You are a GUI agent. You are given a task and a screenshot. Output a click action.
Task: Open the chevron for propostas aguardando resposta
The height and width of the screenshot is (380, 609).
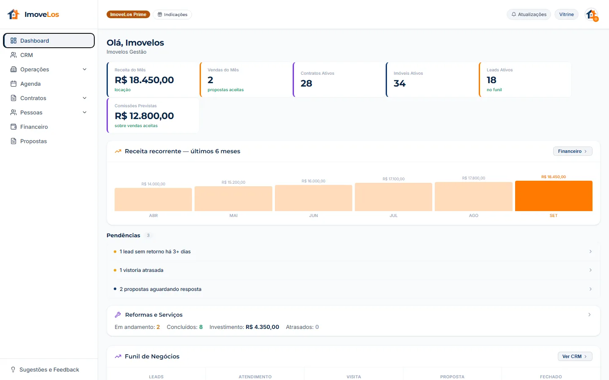(590, 289)
